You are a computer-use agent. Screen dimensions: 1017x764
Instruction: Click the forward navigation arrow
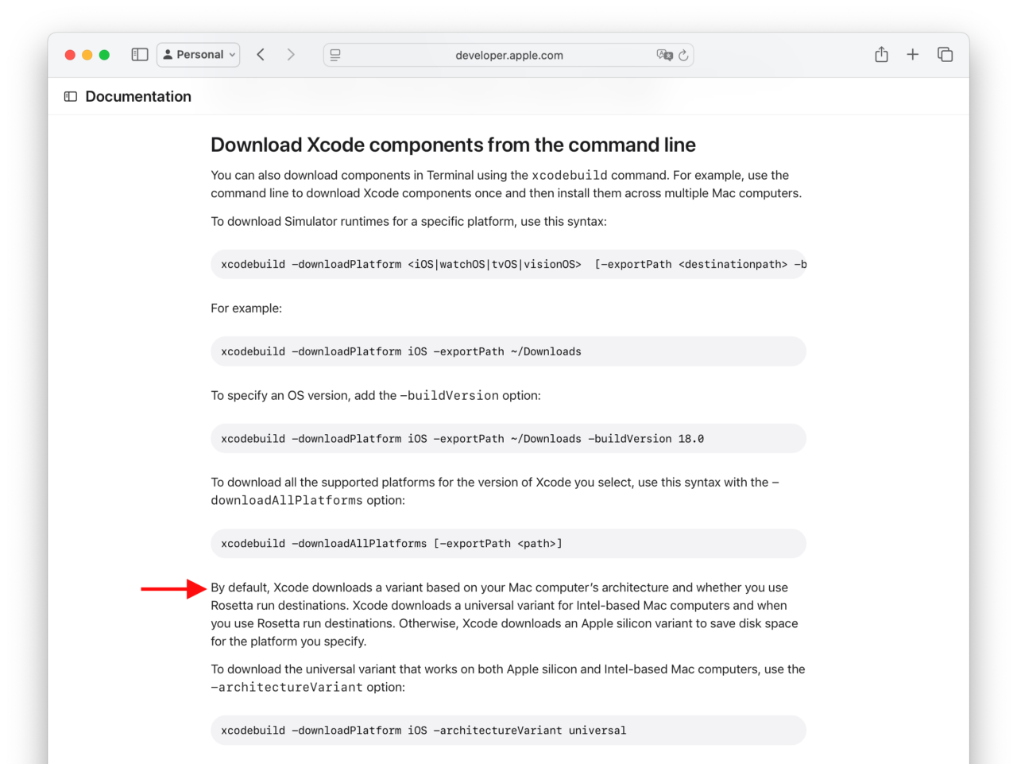[291, 54]
